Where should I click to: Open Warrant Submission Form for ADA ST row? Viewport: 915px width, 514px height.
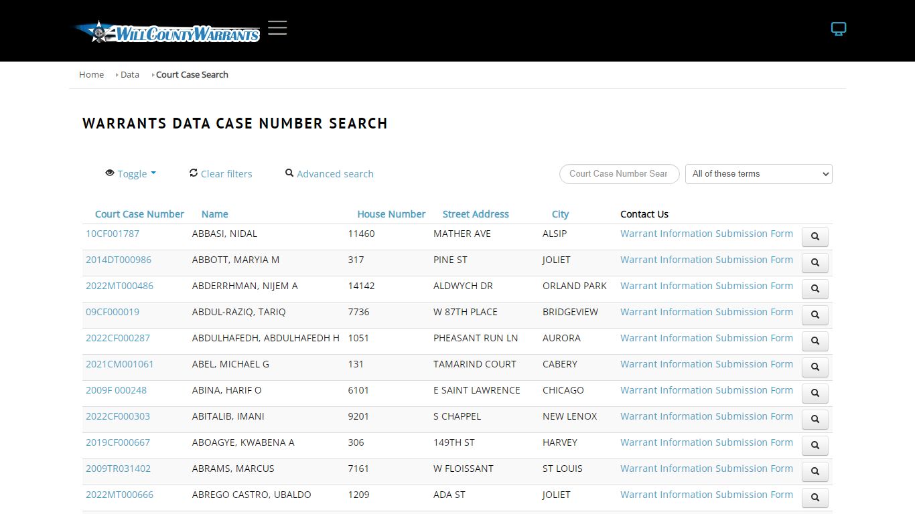pyautogui.click(x=707, y=495)
